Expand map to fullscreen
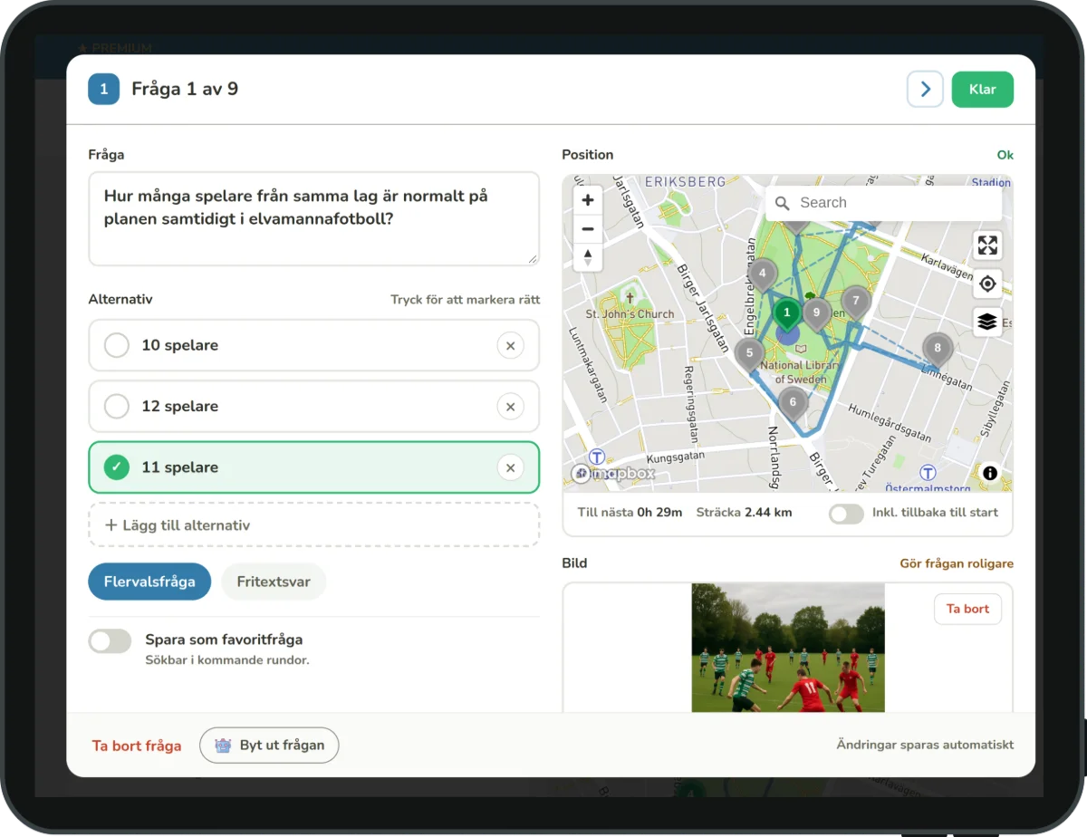This screenshot has width=1087, height=837. click(x=987, y=245)
